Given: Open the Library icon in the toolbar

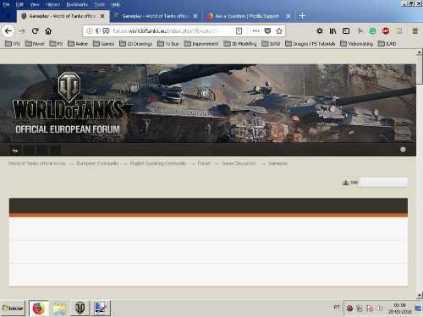Looking at the screenshot, I should click(x=332, y=31).
